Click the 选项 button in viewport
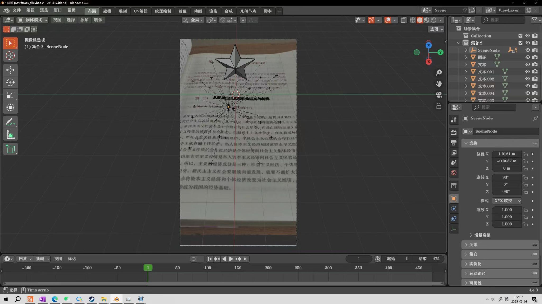Screen dimensions: 542x304 [436, 29]
